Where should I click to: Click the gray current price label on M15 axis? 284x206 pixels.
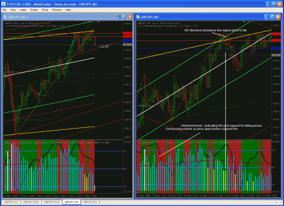(x=128, y=44)
